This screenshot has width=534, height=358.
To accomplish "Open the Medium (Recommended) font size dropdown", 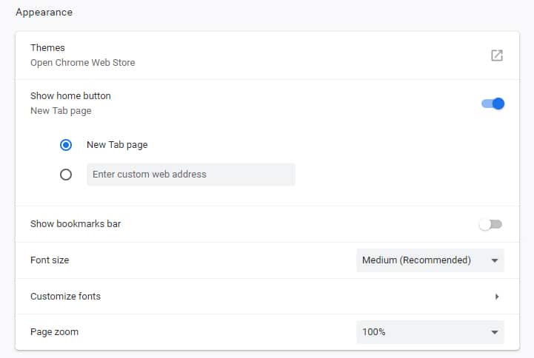I will point(422,260).
